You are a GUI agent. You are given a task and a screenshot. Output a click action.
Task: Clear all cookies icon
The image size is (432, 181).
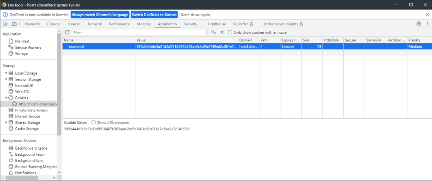tap(213, 32)
